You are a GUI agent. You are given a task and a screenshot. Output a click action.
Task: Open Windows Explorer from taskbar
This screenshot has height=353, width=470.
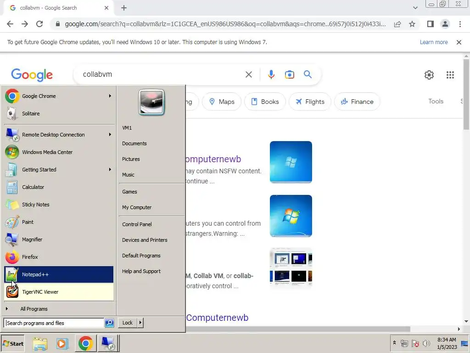pos(40,343)
